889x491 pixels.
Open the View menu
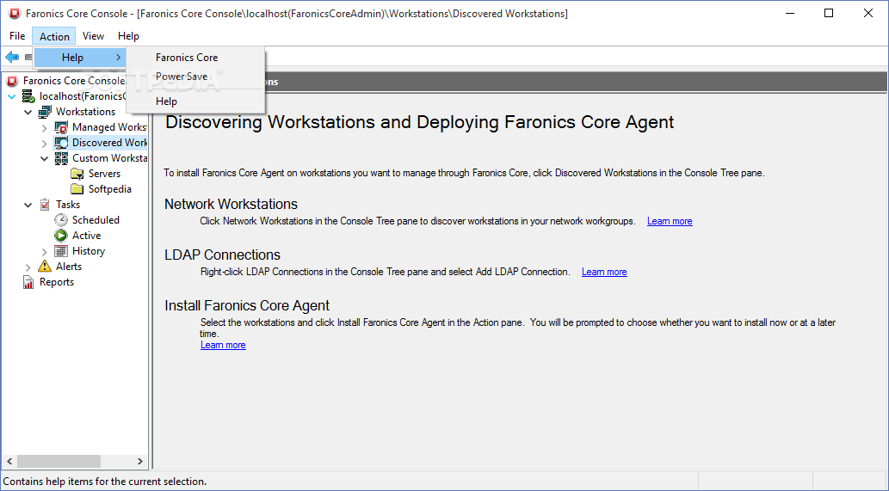tap(93, 36)
